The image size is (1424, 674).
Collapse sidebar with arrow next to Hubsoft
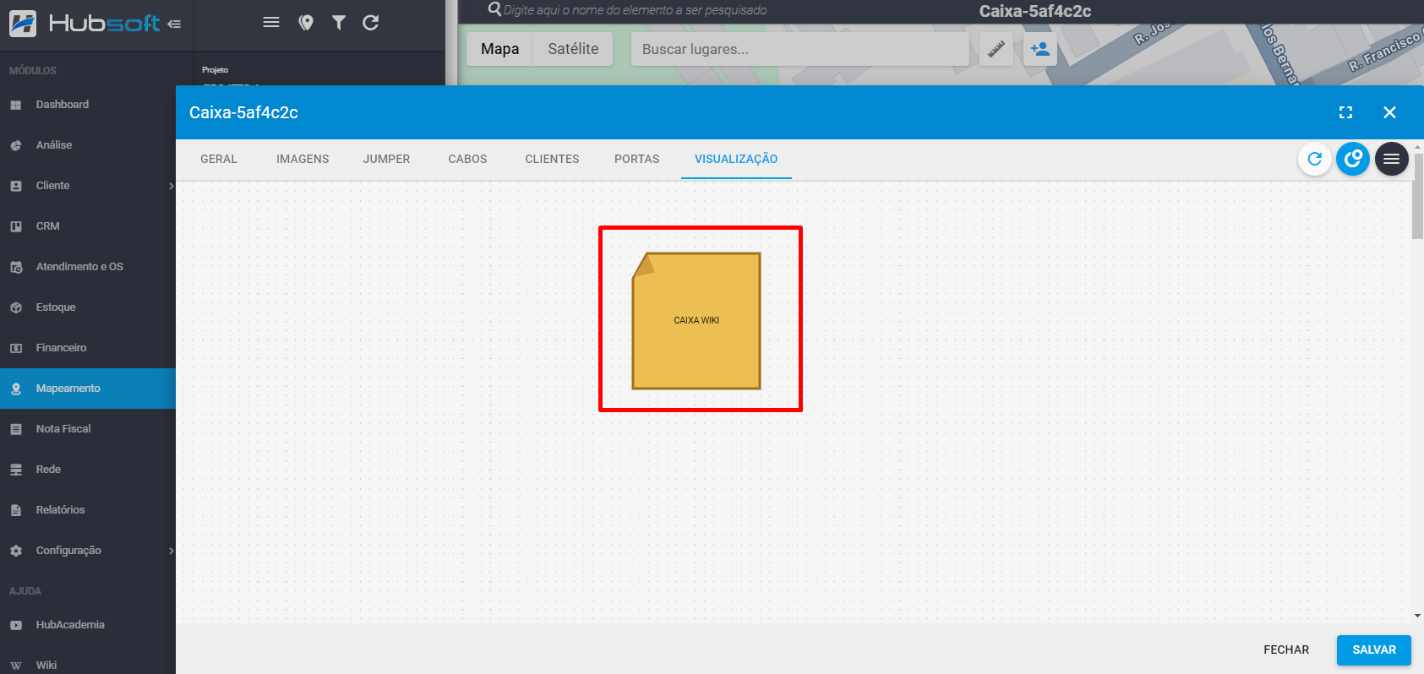coord(174,24)
